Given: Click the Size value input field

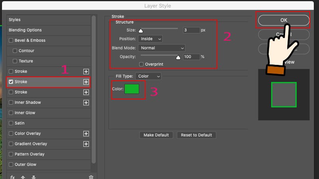Looking at the screenshot, I should point(191,30).
